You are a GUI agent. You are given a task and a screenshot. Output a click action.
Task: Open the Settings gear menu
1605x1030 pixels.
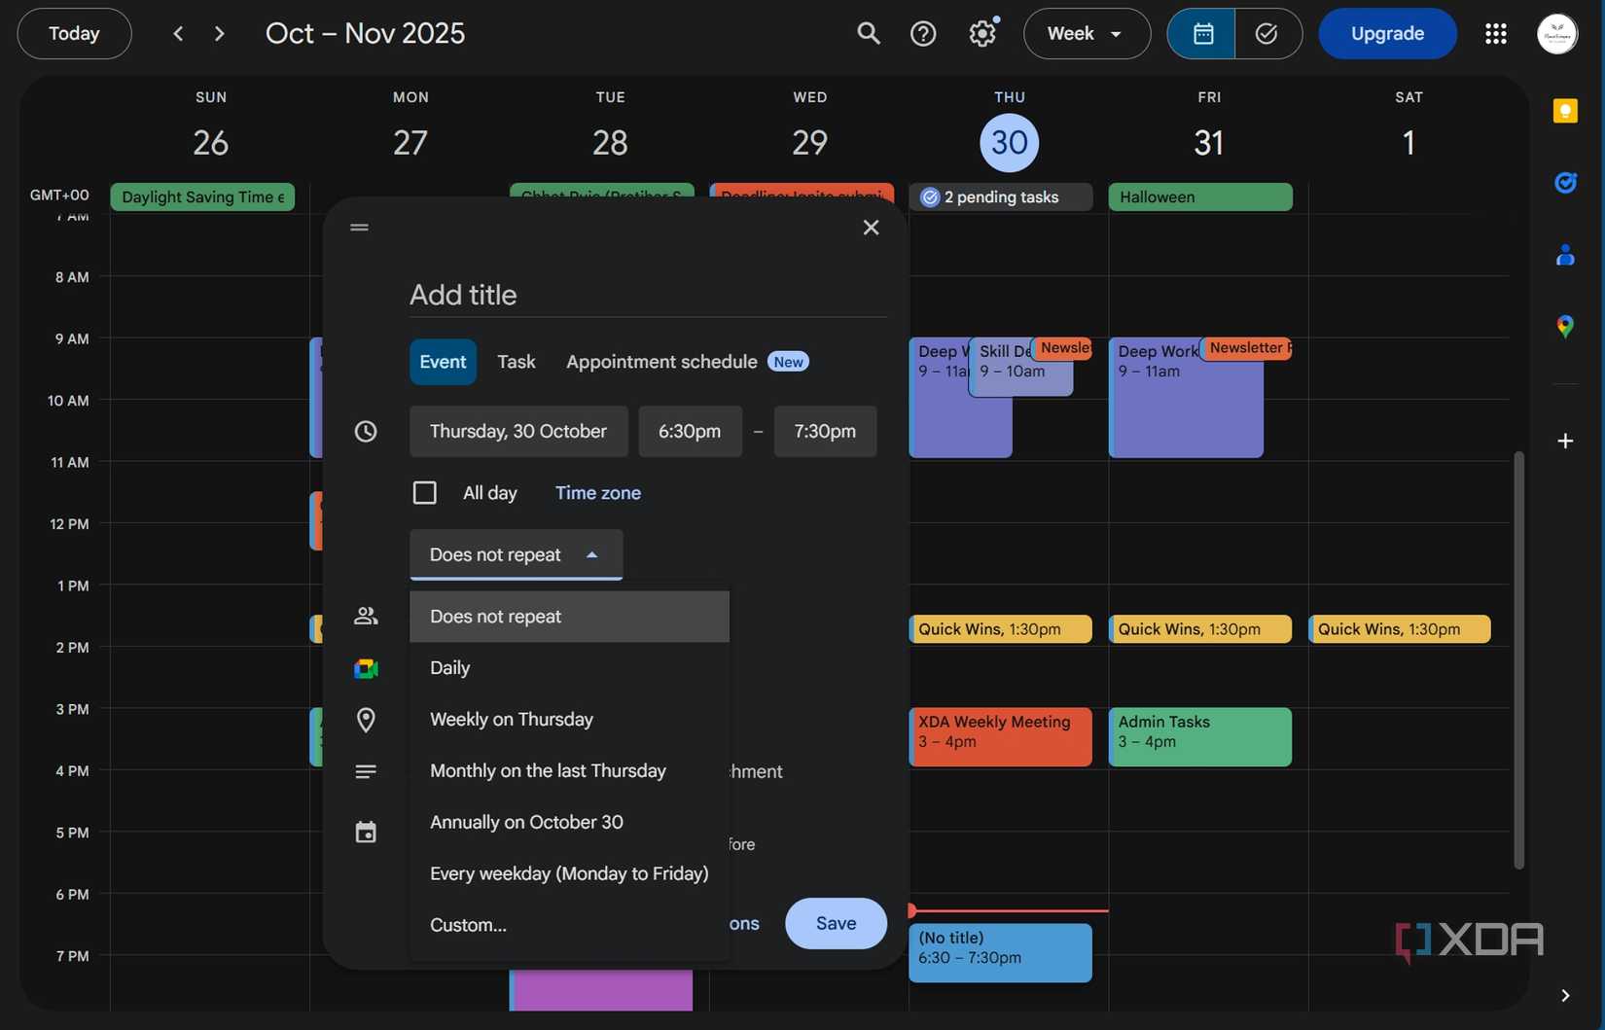(x=982, y=34)
